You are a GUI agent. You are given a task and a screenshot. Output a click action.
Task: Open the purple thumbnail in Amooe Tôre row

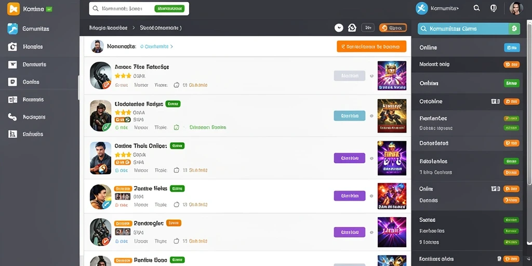(x=392, y=76)
